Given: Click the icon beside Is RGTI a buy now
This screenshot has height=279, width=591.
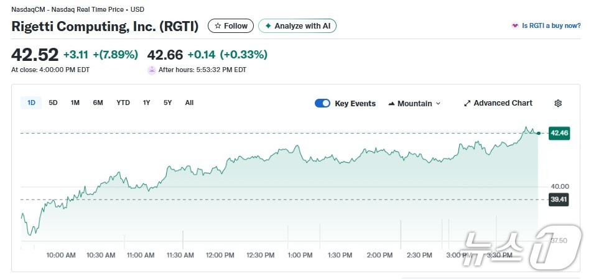Looking at the screenshot, I should 515,26.
